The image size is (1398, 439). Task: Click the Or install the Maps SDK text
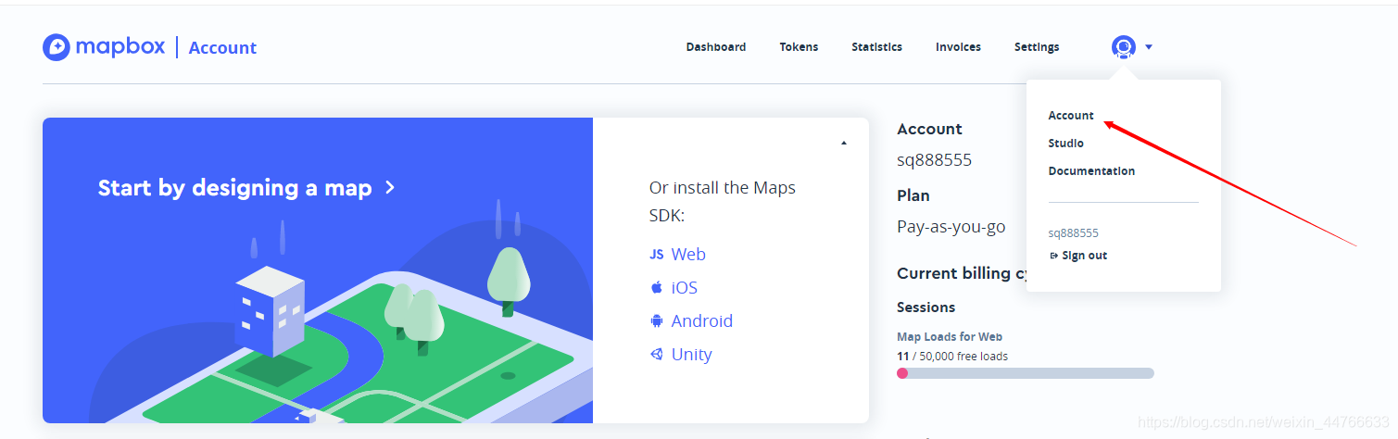(723, 202)
